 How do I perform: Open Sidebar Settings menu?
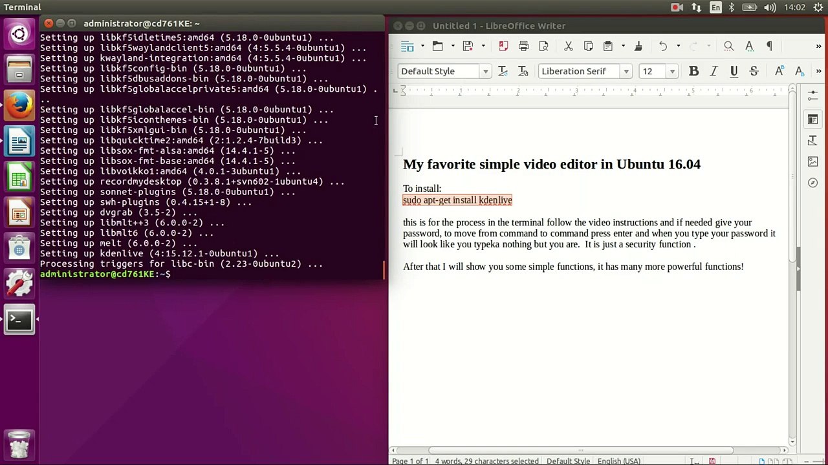point(812,96)
